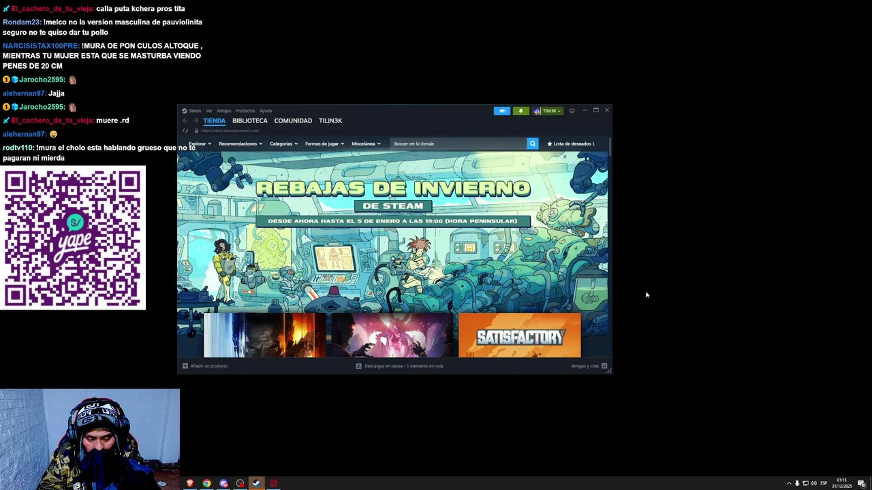
Task: Open the Ver menu in Steam
Action: (209, 111)
